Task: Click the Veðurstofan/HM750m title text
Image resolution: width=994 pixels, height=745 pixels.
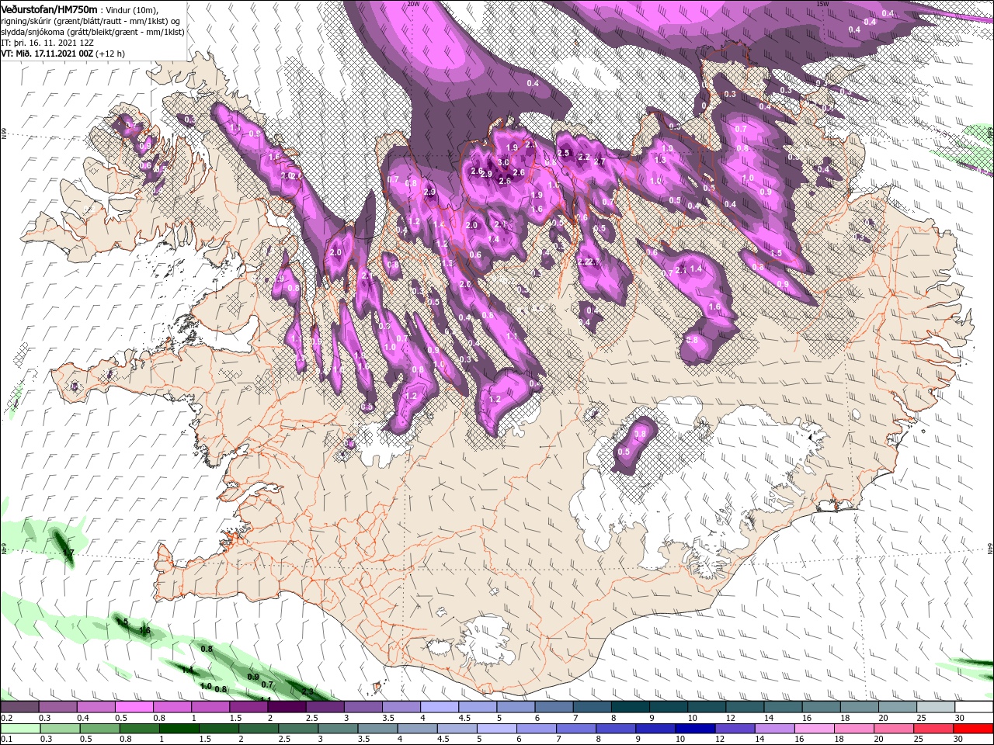Action: pos(49,9)
